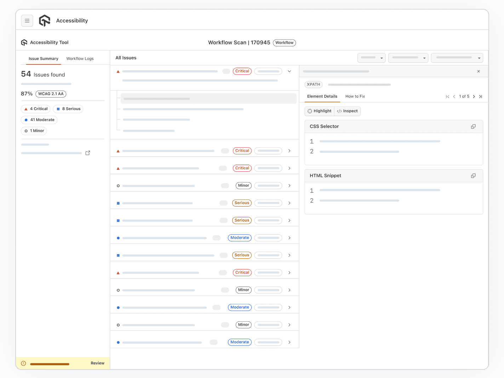Open the external link in the summary sidebar
The image size is (504, 378).
point(88,153)
